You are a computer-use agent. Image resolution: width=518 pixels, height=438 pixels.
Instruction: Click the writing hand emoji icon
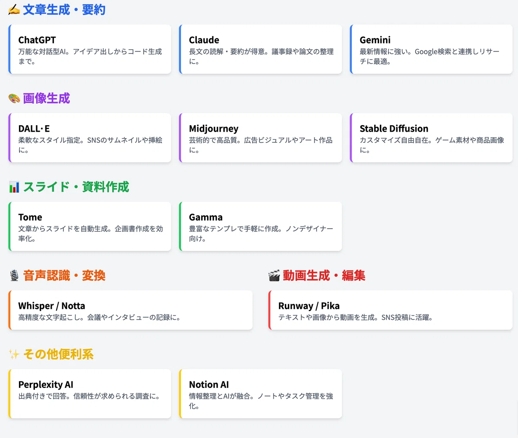point(14,10)
